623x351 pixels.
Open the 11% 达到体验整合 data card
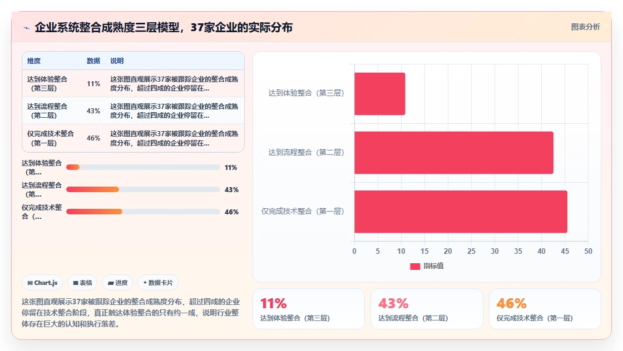309,309
